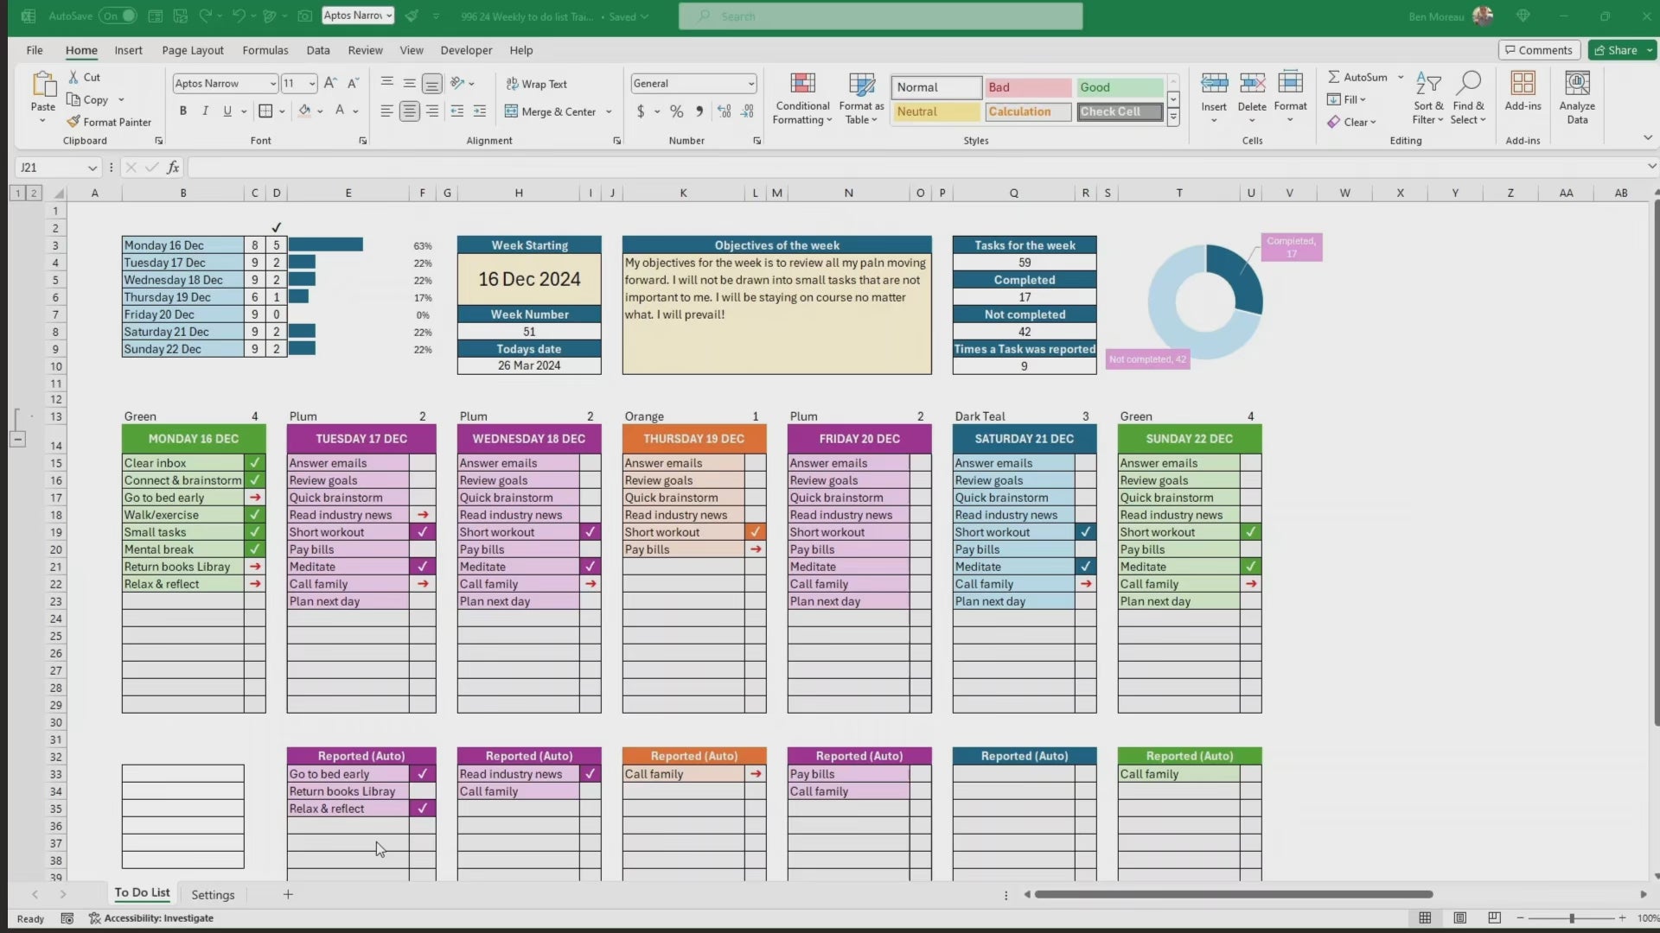The image size is (1660, 933).
Task: Click the Format Painter icon
Action: click(74, 122)
